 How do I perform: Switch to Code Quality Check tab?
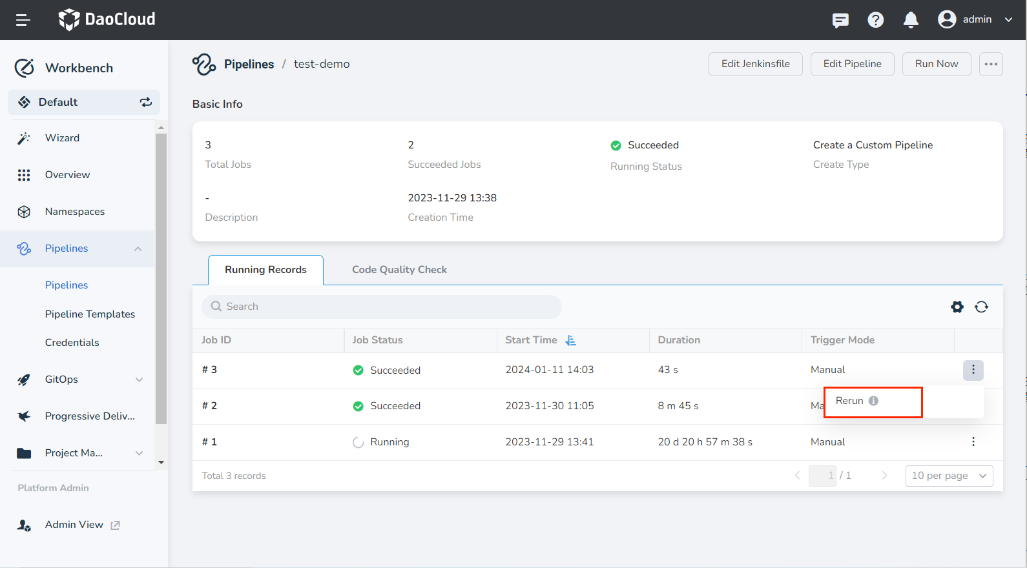click(399, 270)
